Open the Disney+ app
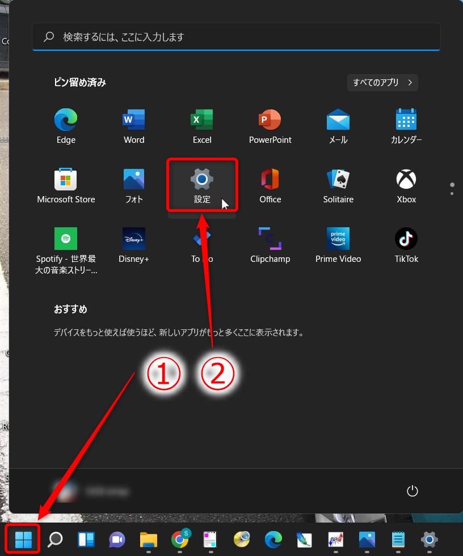 [134, 245]
